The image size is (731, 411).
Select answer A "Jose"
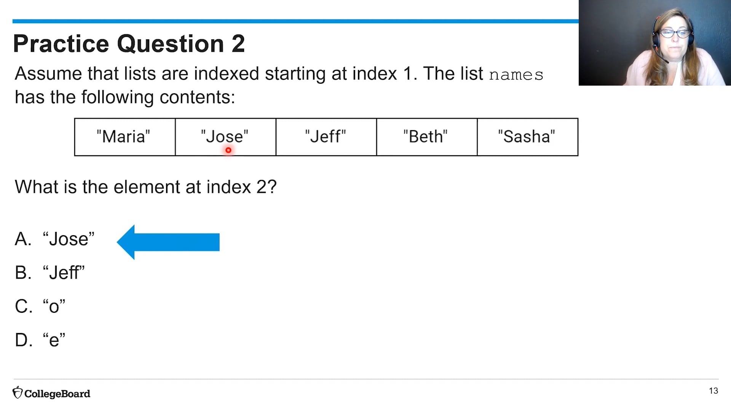(54, 239)
